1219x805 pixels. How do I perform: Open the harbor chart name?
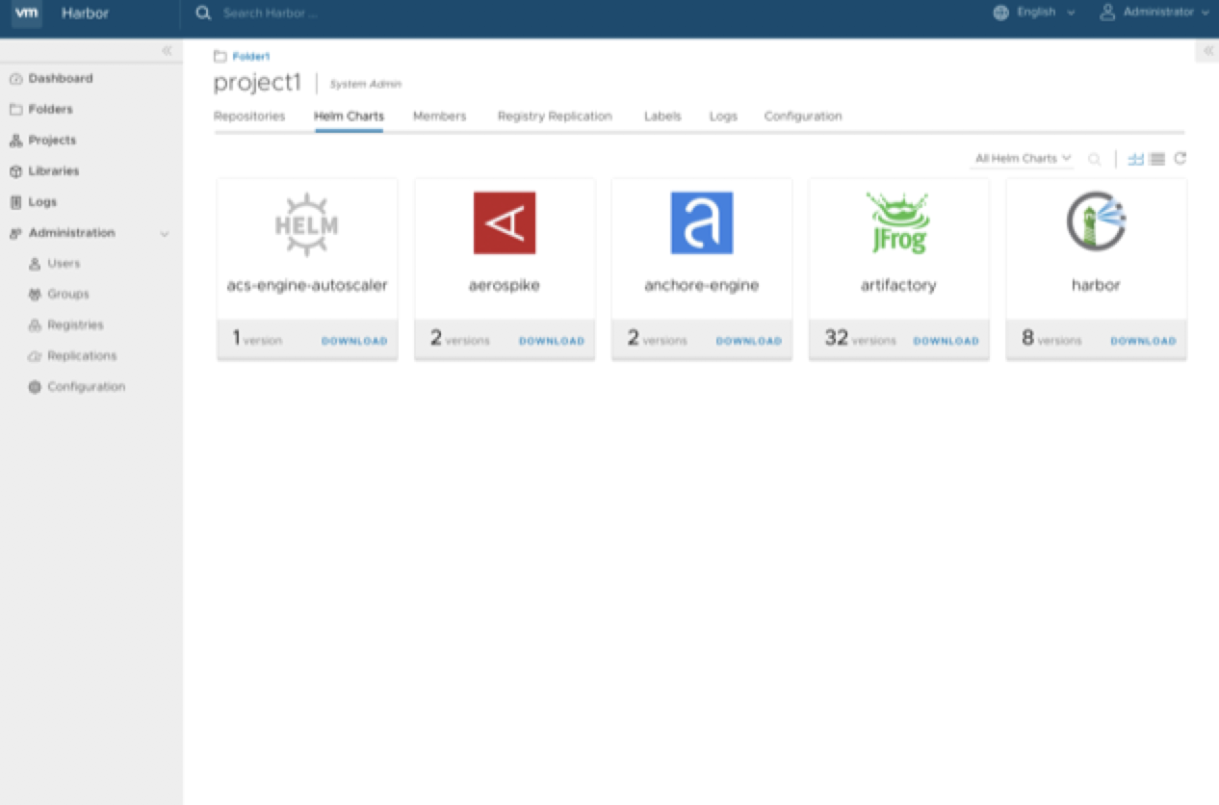[1096, 286]
